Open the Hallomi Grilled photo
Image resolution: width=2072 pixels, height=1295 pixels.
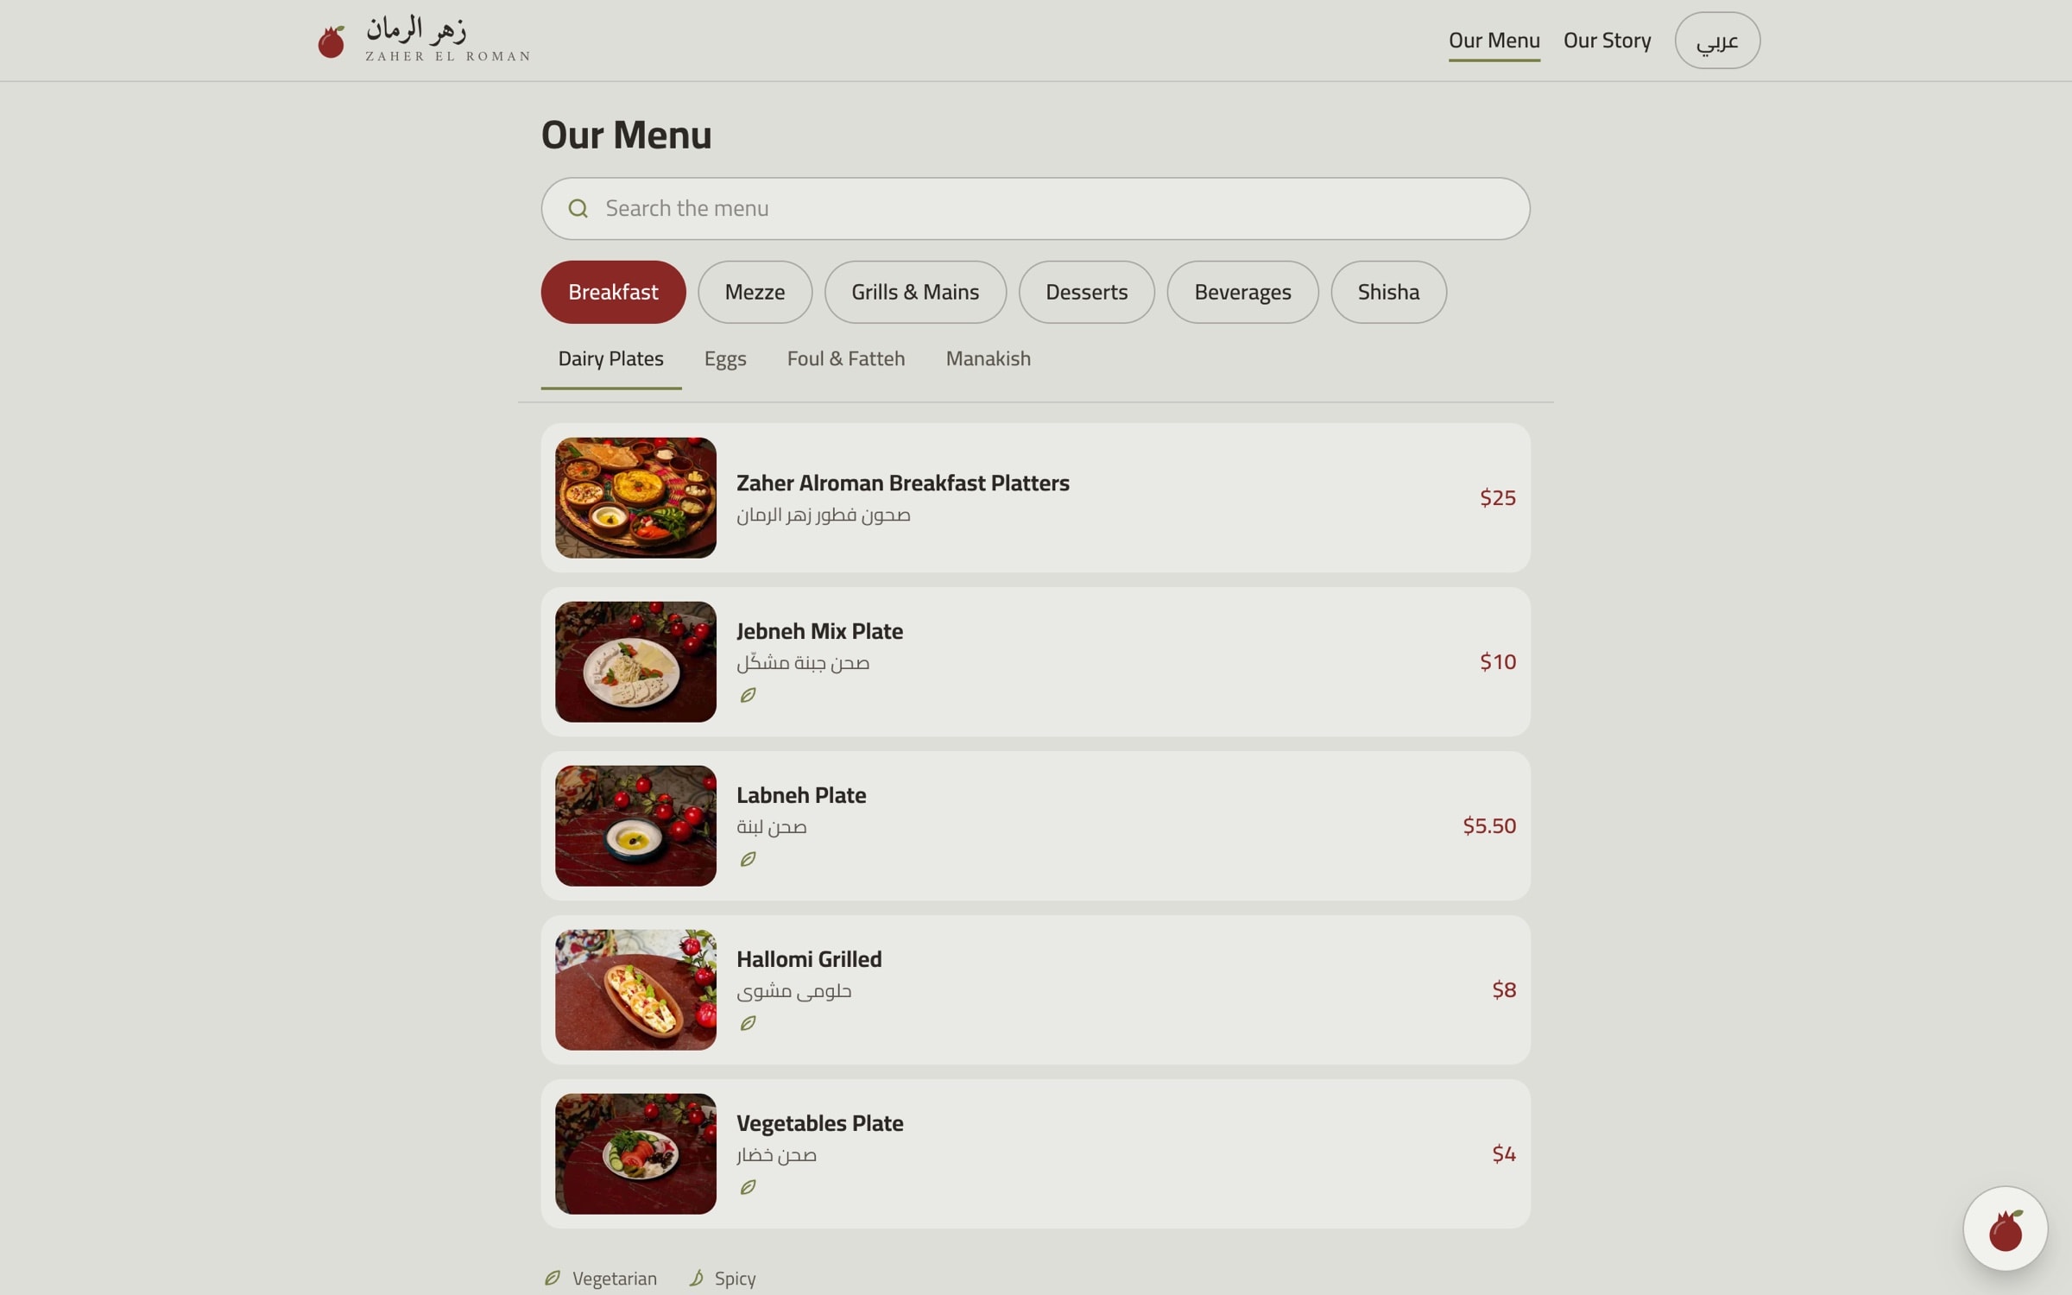635,989
